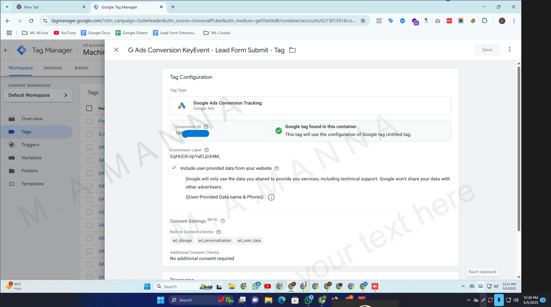Viewport: 551px width, 307px height.
Task: Open the folder icon beside the tag name
Action: tap(292, 50)
